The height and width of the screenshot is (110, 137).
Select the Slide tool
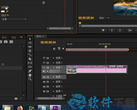(x=30, y=67)
